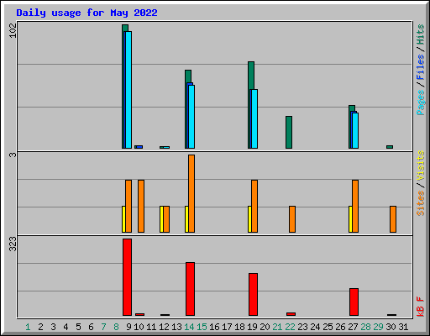
Task: Click green day "14" on the x-axis
Action: (189, 327)
